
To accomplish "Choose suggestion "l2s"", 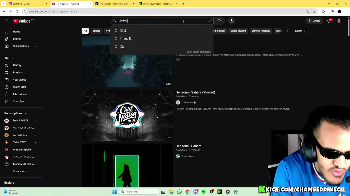I will tap(161, 47).
